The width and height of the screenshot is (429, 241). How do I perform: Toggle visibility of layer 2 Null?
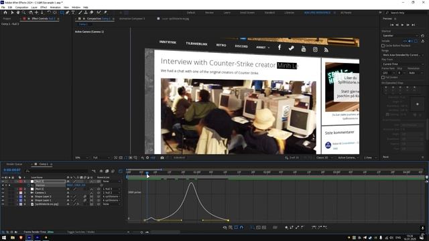pyautogui.click(x=3, y=189)
